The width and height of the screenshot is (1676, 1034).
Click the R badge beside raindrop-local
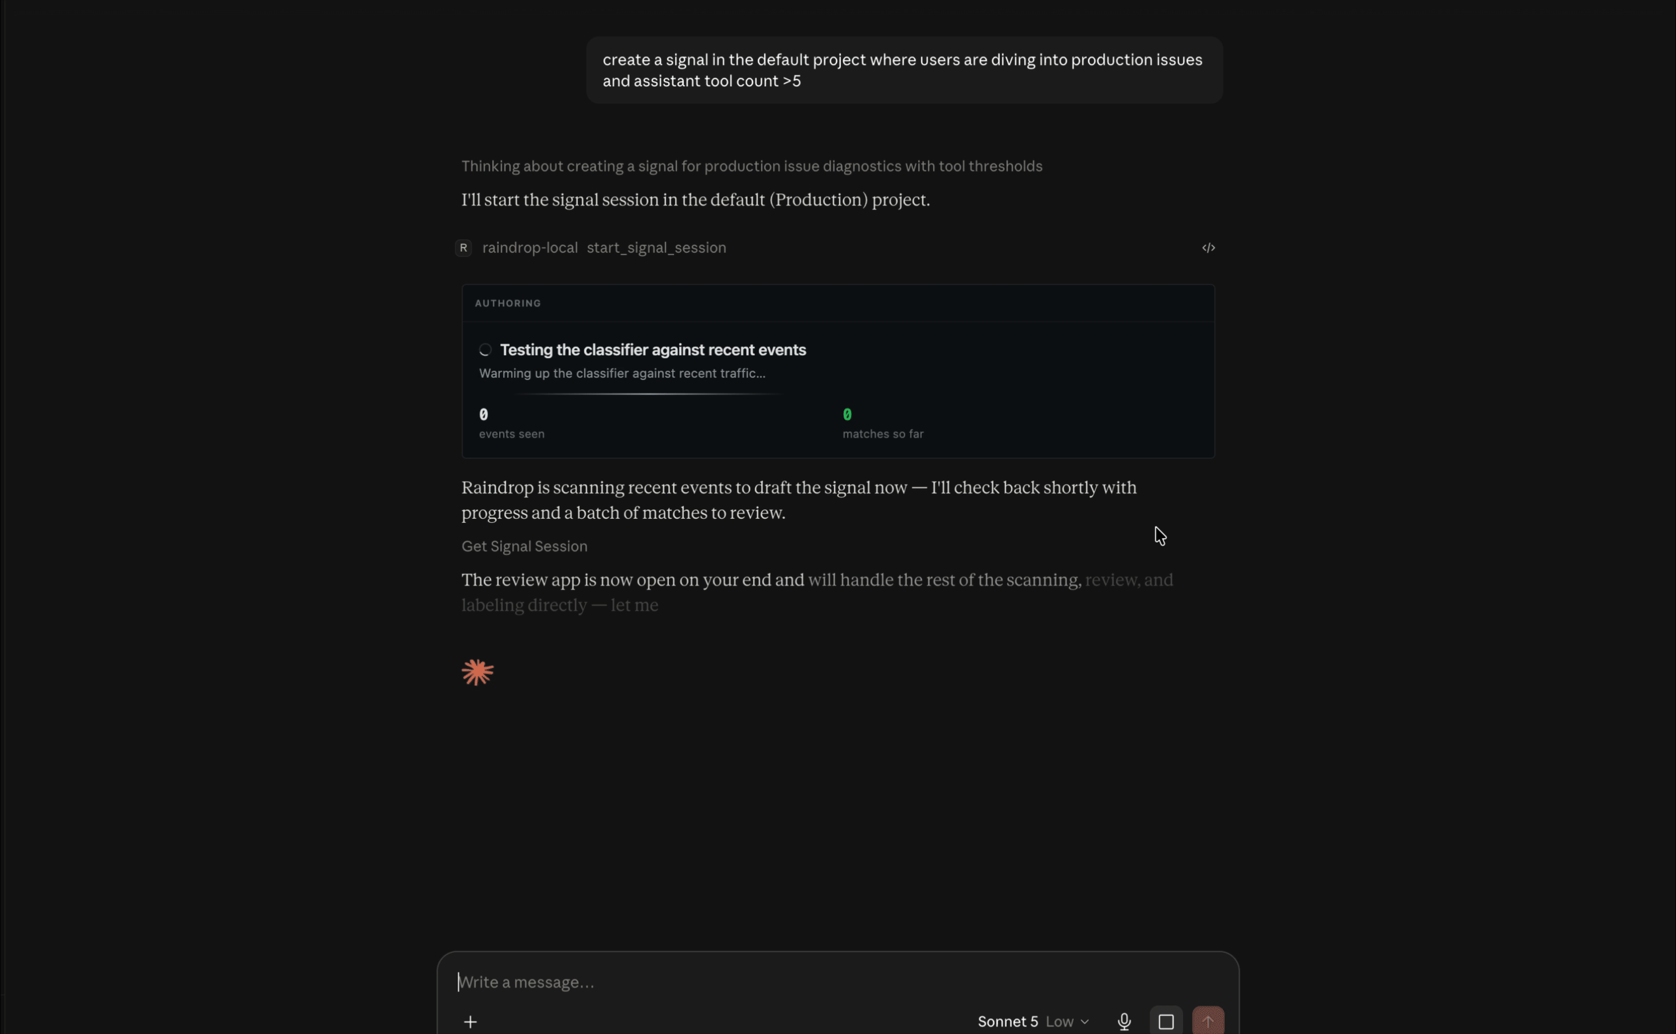click(x=463, y=247)
